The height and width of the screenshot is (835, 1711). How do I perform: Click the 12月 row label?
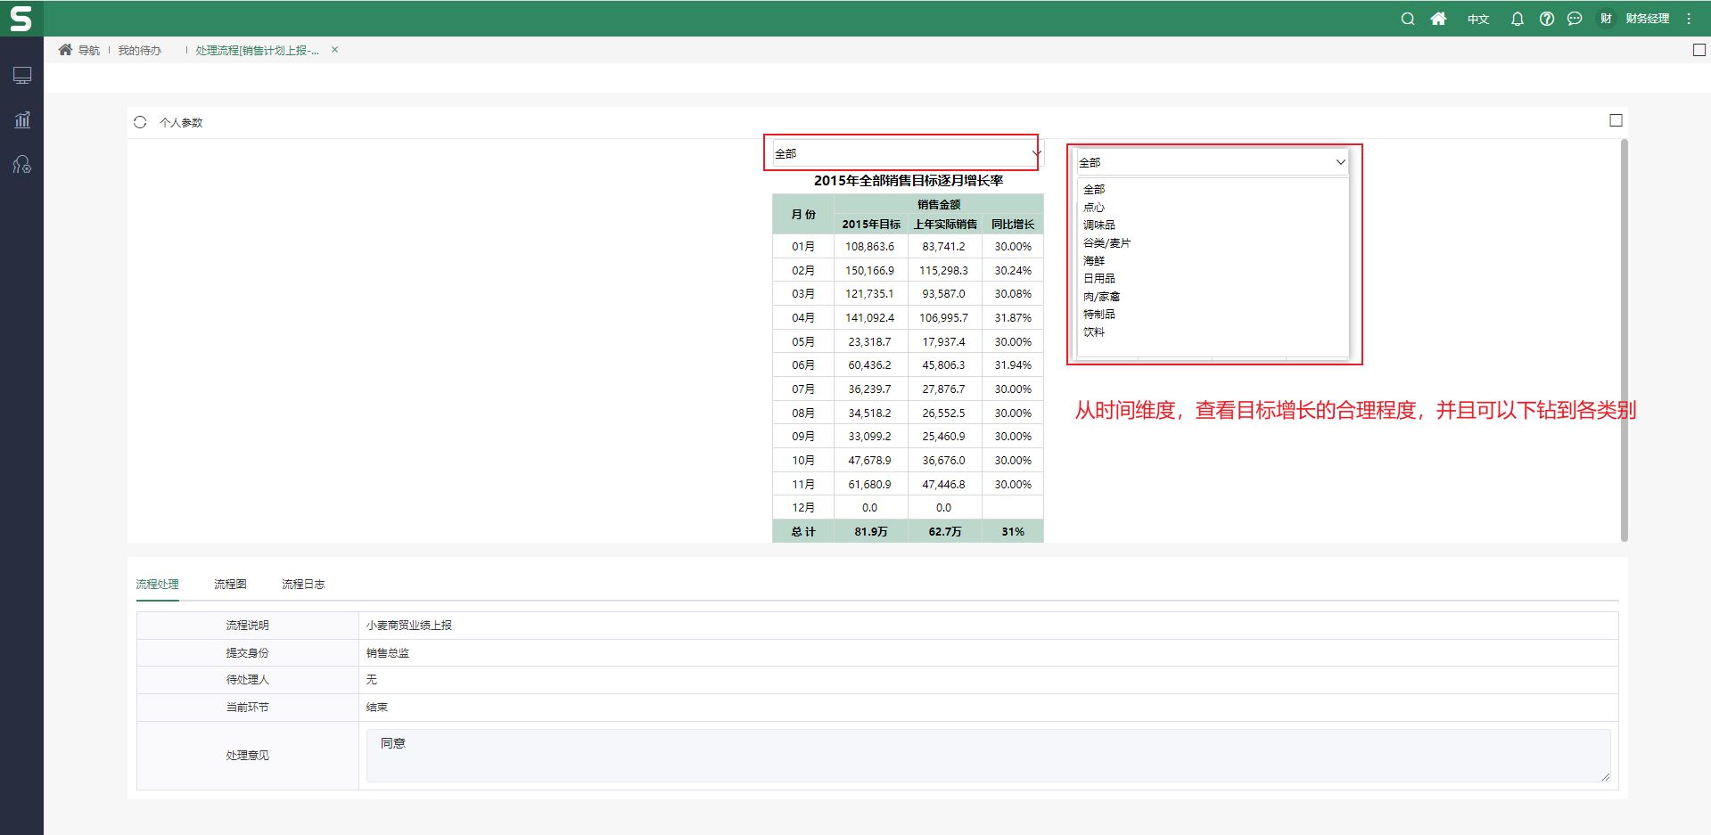tap(803, 508)
